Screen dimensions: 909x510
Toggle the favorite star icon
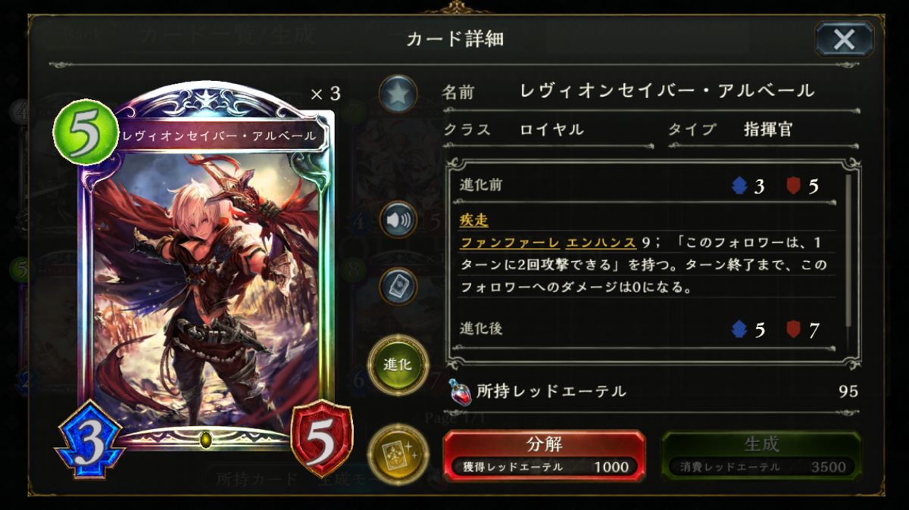(x=398, y=94)
